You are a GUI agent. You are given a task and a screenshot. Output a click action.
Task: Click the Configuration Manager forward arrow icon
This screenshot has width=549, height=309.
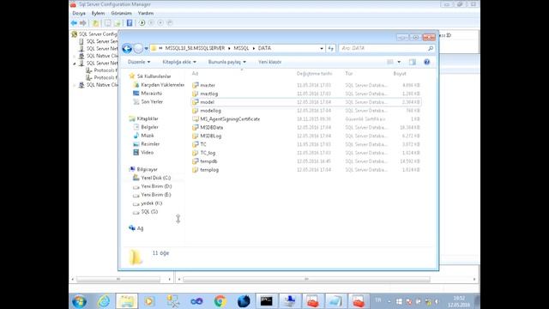tap(82, 23)
